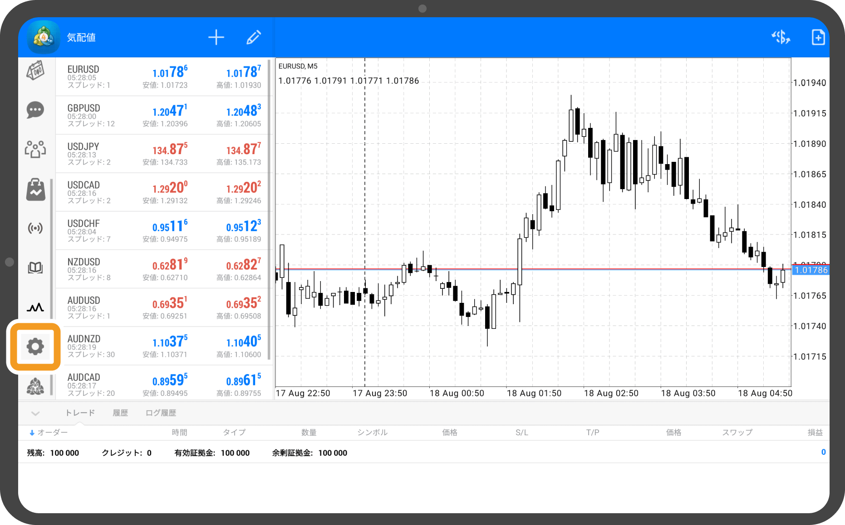
Task: Click the EURUSD, M5 chart label
Action: [298, 66]
